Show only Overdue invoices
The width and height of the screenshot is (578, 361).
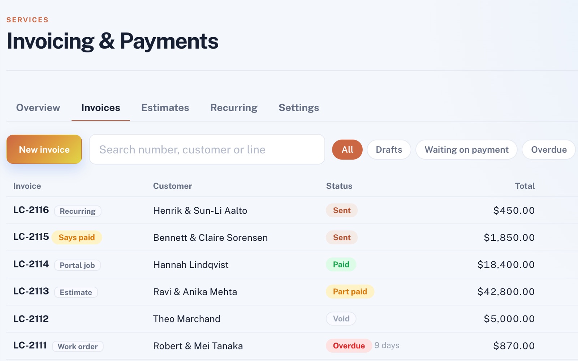[549, 149]
